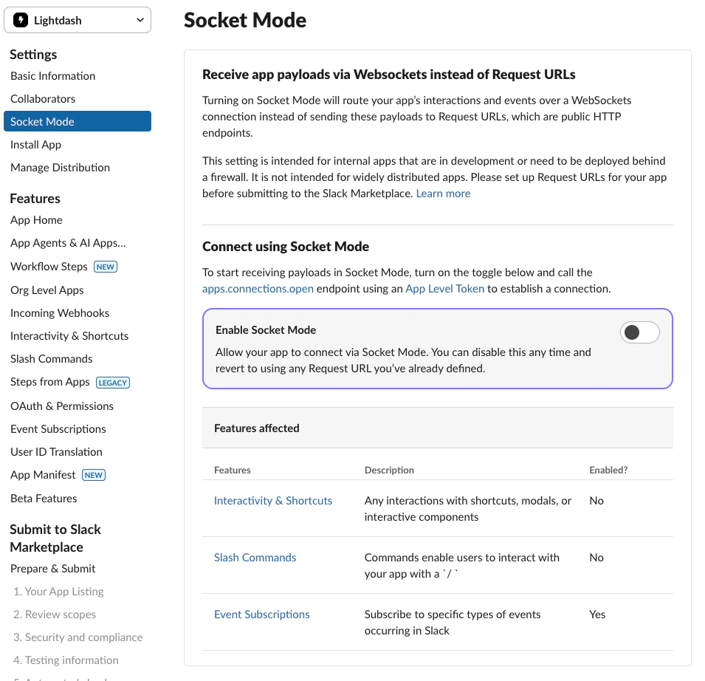The height and width of the screenshot is (681, 705).
Task: Click the NEW badge beside Workflow Steps
Action: [x=105, y=267]
